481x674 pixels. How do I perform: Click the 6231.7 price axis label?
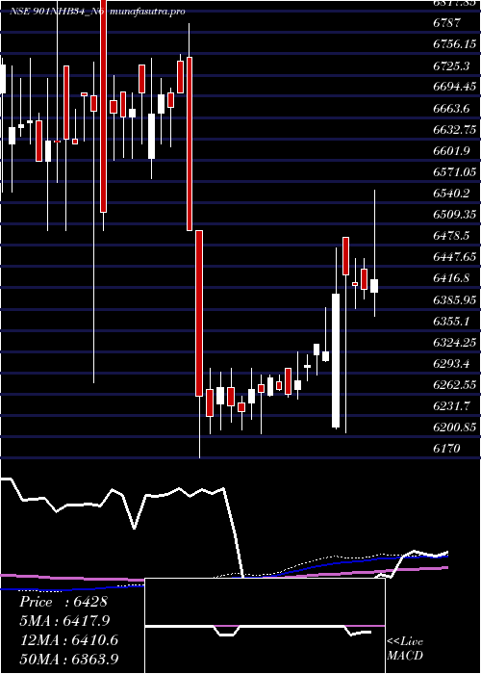pos(451,406)
